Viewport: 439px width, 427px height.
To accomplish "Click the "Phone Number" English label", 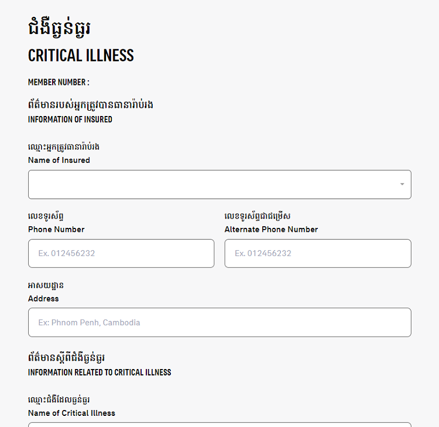I will tap(56, 230).
